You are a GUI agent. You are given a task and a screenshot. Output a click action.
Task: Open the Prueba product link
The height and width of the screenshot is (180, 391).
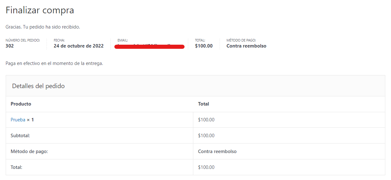pyautogui.click(x=18, y=120)
